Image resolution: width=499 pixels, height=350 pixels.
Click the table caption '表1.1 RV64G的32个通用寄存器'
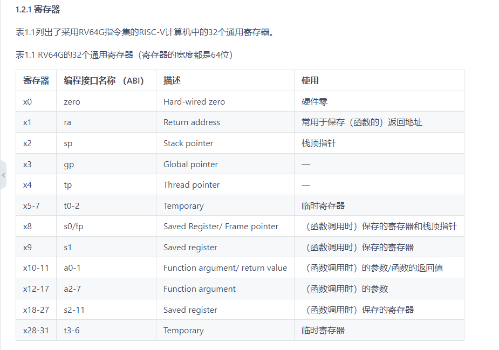pyautogui.click(x=74, y=55)
